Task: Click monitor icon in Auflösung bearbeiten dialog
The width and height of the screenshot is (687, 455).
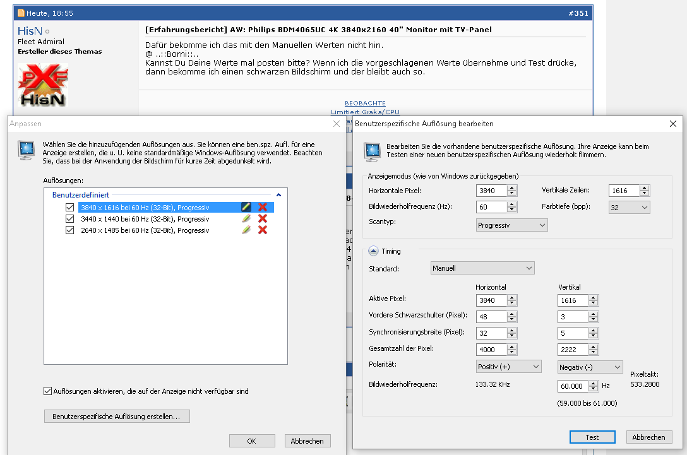Action: (x=373, y=152)
